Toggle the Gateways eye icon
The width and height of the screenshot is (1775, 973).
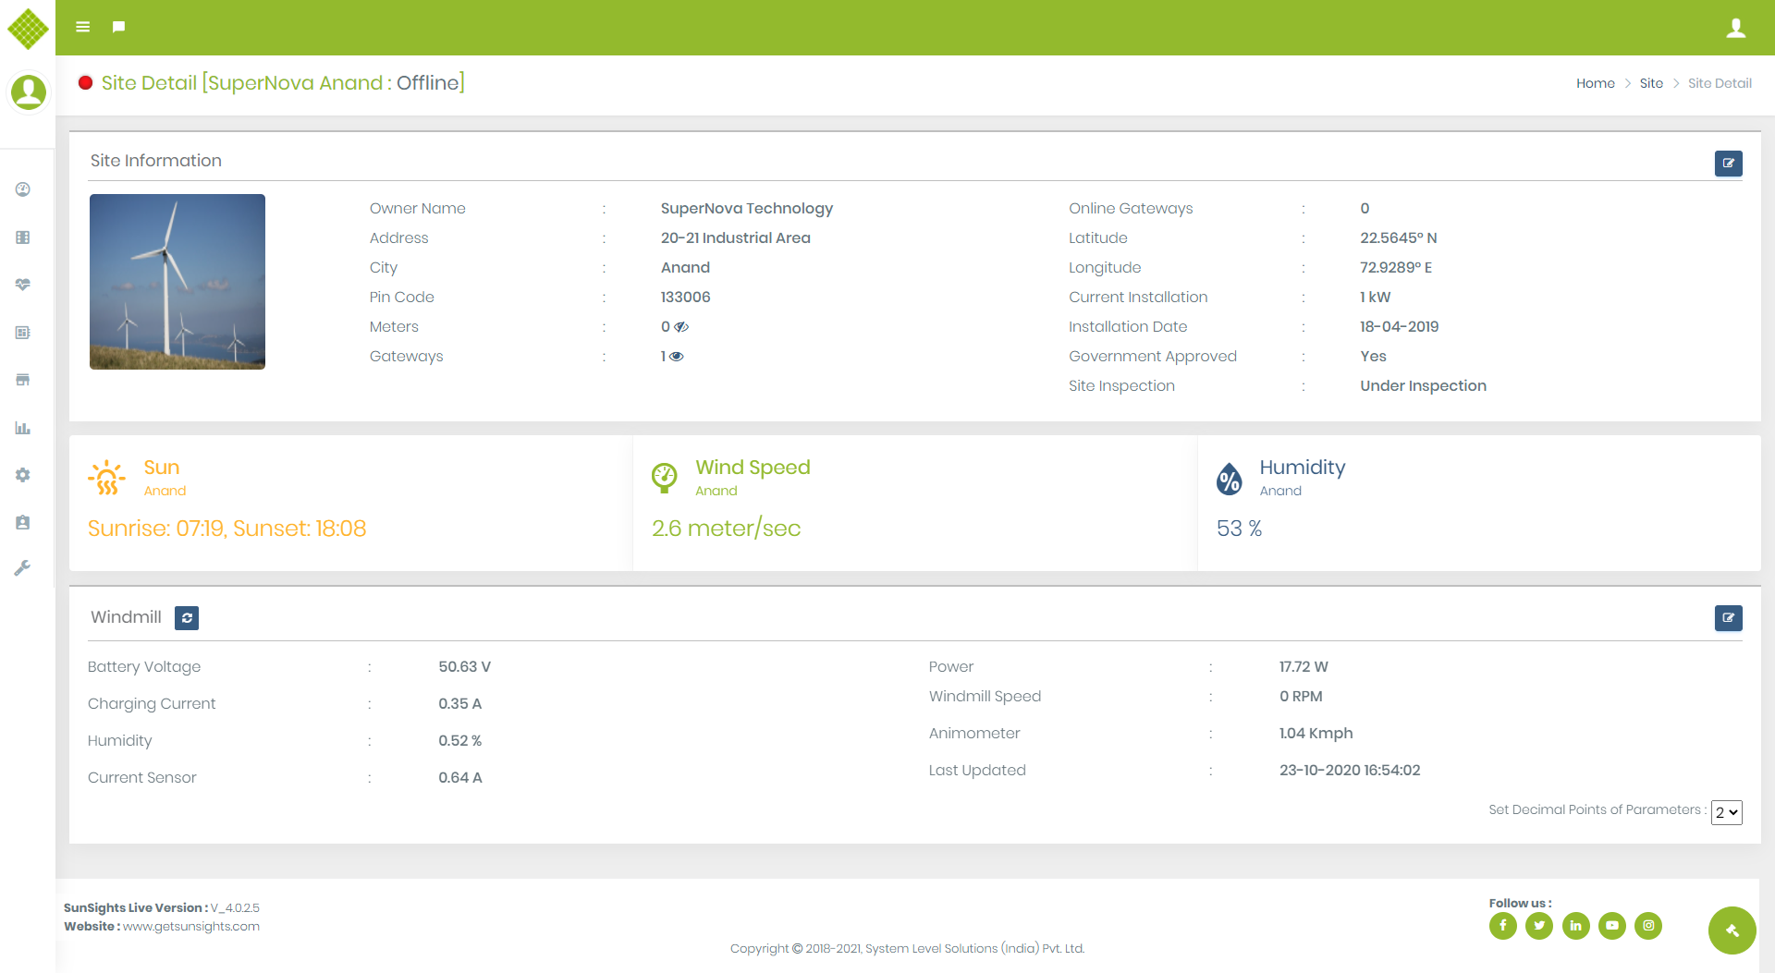coord(677,357)
